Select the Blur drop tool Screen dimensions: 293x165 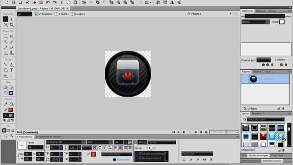[x=5, y=53]
